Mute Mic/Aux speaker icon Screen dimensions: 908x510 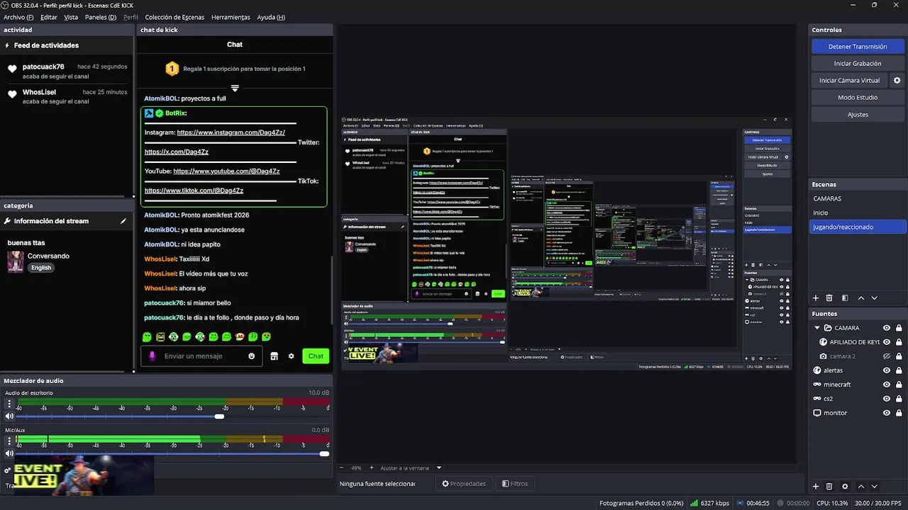click(9, 453)
